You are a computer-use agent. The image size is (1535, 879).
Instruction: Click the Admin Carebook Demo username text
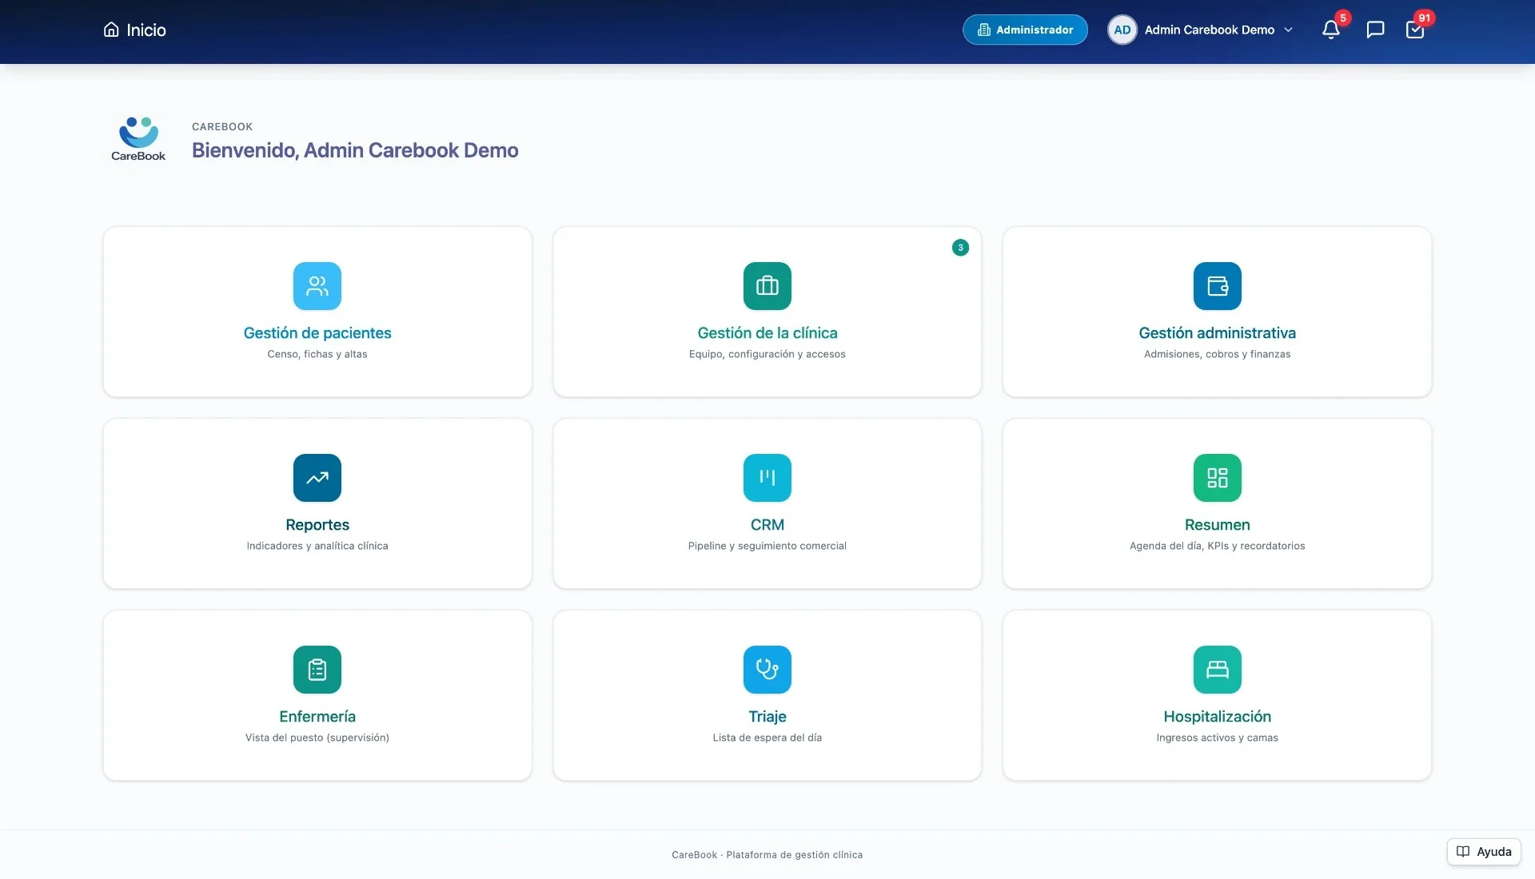click(1210, 30)
